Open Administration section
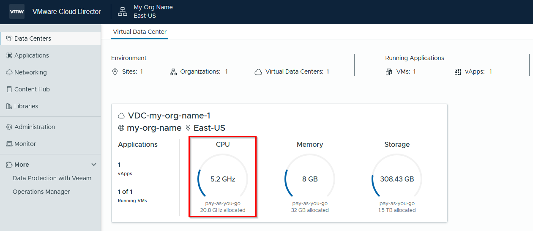533x231 pixels. [50, 127]
